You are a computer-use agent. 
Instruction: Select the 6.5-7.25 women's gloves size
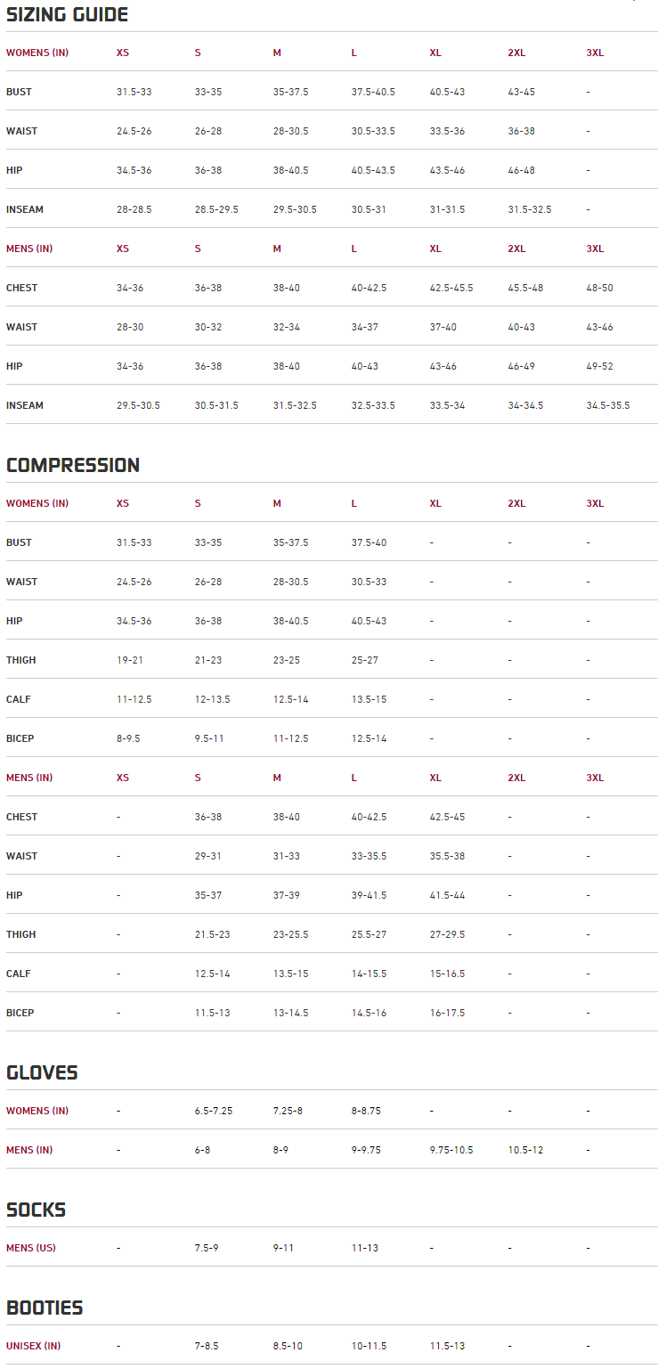[x=214, y=1112]
